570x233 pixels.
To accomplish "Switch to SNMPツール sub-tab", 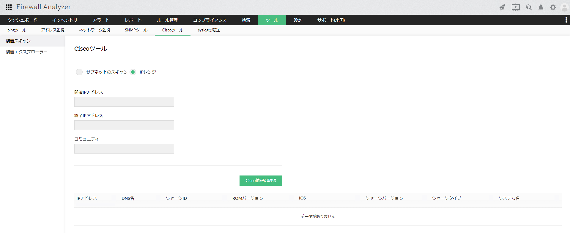I will 136,30.
